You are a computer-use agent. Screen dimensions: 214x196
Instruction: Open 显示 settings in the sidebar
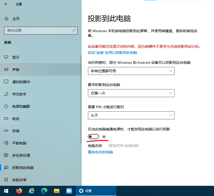(15, 57)
